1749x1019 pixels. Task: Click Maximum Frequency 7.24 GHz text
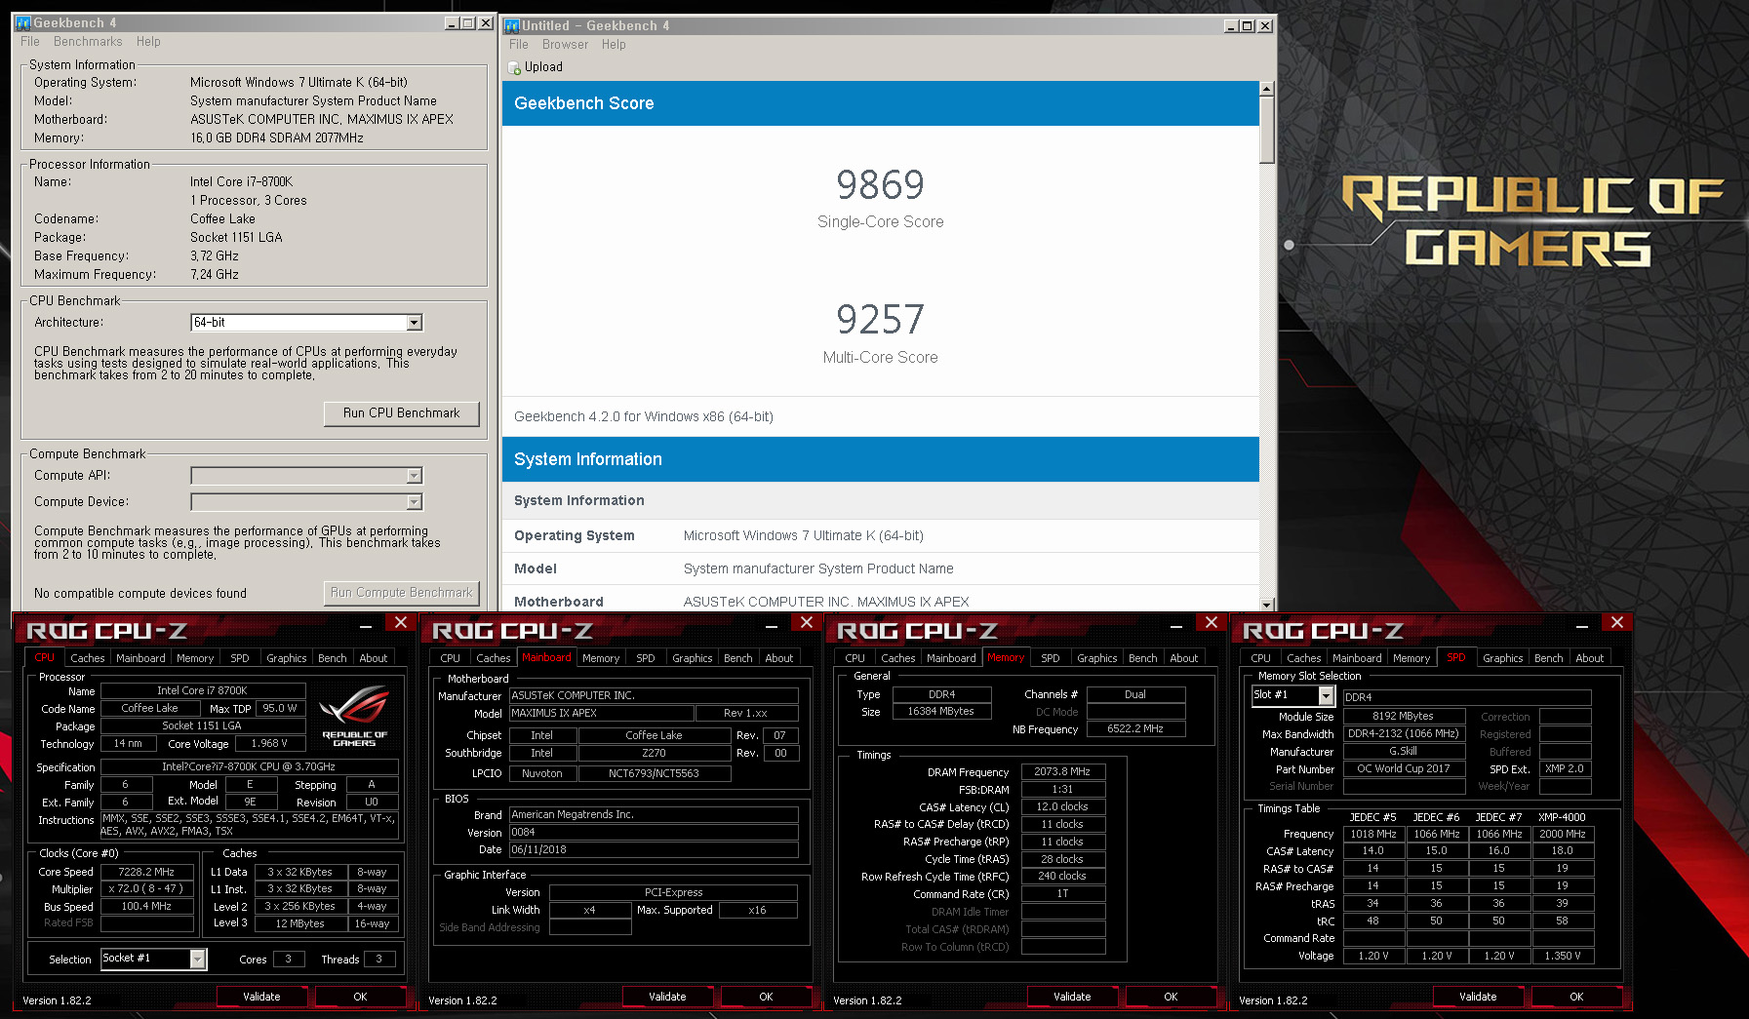point(215,274)
